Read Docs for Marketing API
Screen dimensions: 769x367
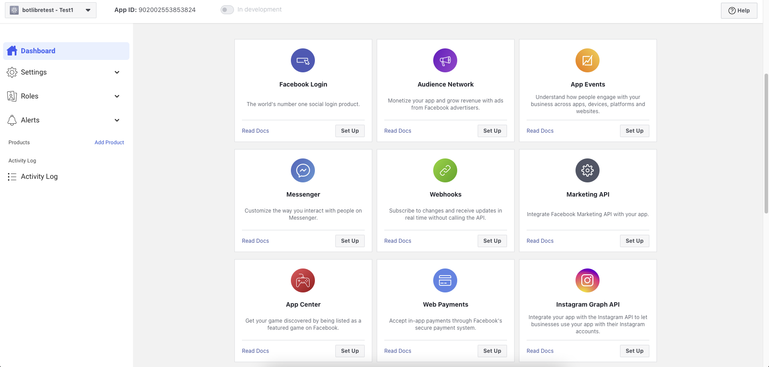(540, 241)
